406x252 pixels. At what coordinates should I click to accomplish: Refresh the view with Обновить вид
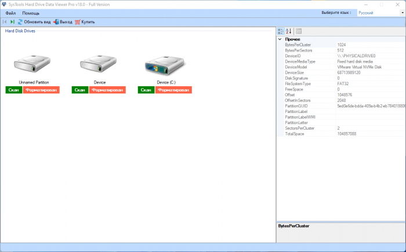(34, 22)
